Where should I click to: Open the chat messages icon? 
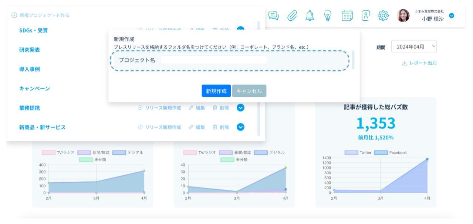(273, 15)
